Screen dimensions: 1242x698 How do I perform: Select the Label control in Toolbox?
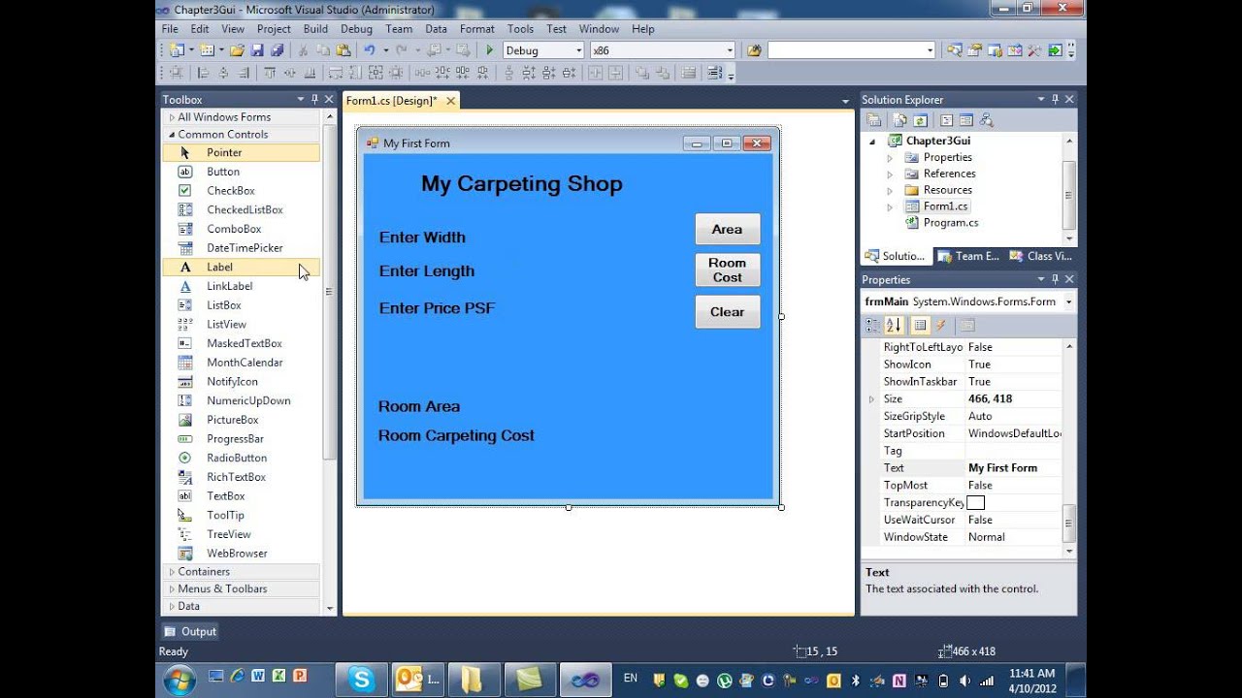[241, 267]
